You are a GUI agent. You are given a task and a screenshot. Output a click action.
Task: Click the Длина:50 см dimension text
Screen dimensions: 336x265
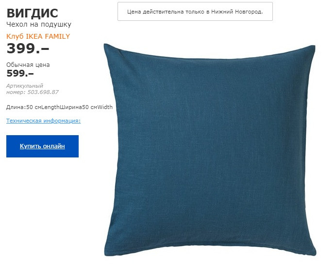24,107
